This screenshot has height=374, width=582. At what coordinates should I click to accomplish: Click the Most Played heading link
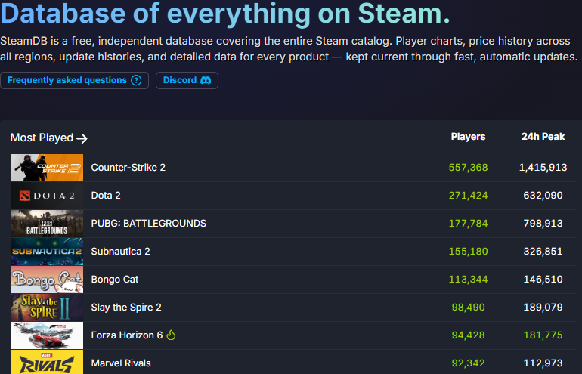point(49,138)
